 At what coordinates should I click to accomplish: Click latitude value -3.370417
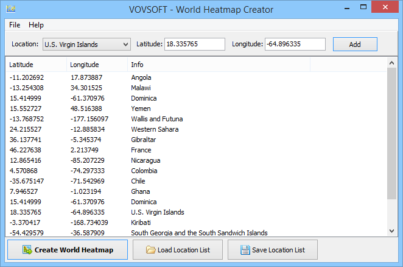pos(25,222)
